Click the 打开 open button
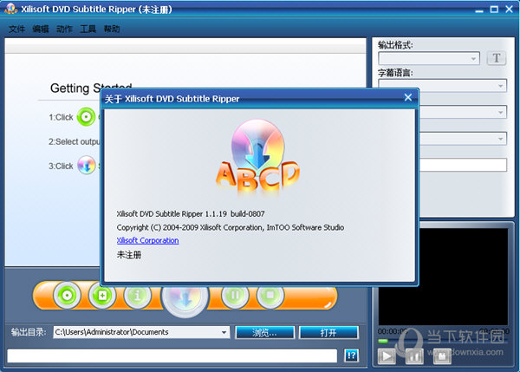 pyautogui.click(x=328, y=332)
